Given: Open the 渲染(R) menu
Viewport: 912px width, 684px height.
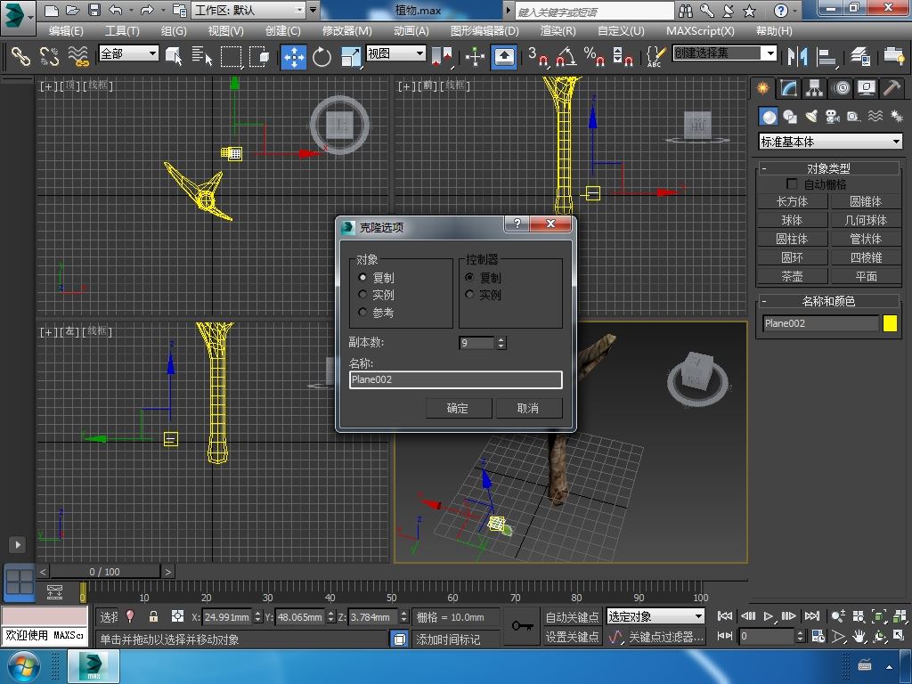Looking at the screenshot, I should tap(558, 30).
